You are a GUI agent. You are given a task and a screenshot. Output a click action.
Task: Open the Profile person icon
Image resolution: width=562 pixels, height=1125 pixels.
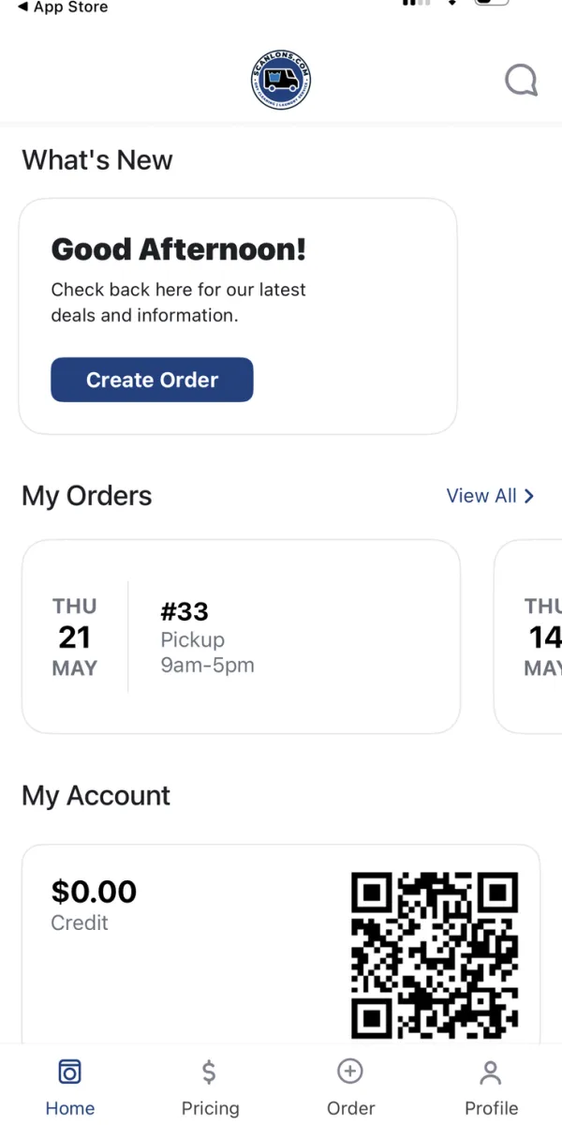tap(491, 1072)
